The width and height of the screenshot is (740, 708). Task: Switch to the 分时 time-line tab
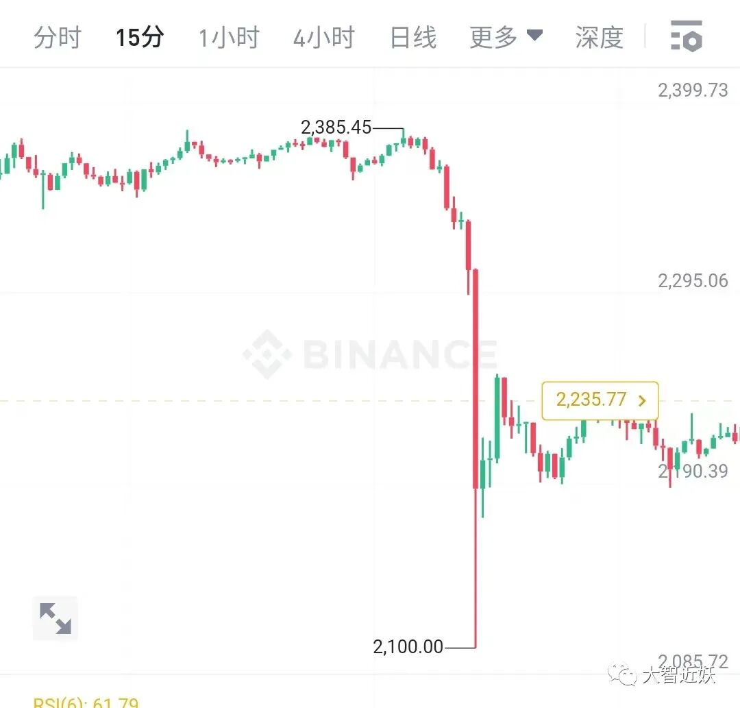pyautogui.click(x=57, y=37)
